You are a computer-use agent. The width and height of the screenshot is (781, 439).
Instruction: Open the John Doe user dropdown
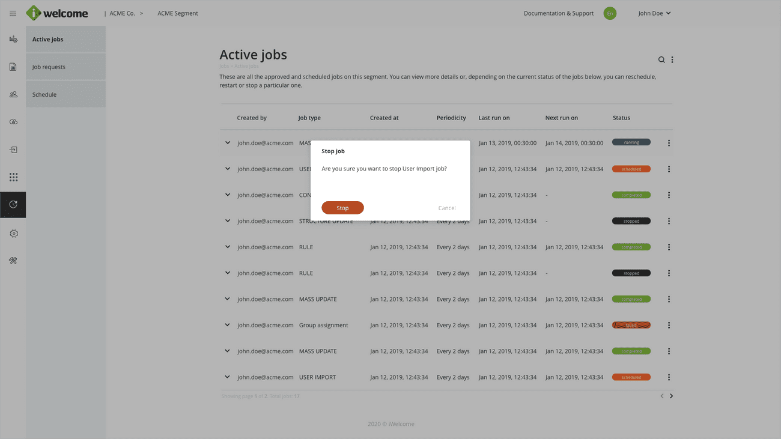654,13
